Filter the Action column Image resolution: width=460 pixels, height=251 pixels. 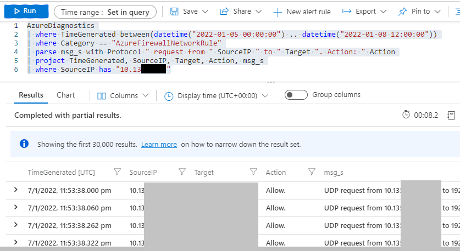pyautogui.click(x=312, y=172)
